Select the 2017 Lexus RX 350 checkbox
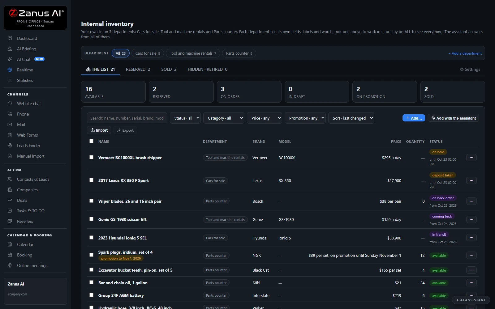This screenshot has width=495, height=309. pyautogui.click(x=91, y=180)
